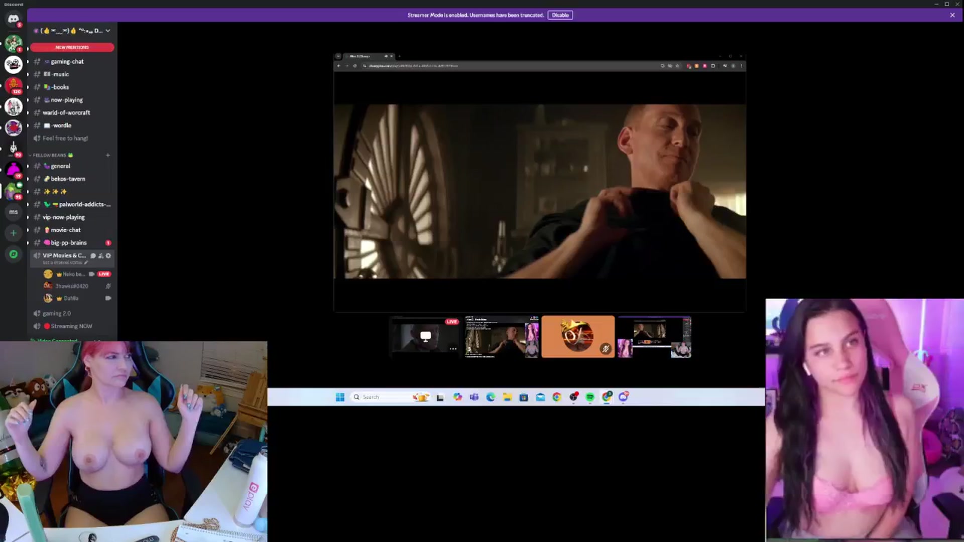Open the film camera server icon
Image resolution: width=964 pixels, height=542 pixels.
(14, 64)
